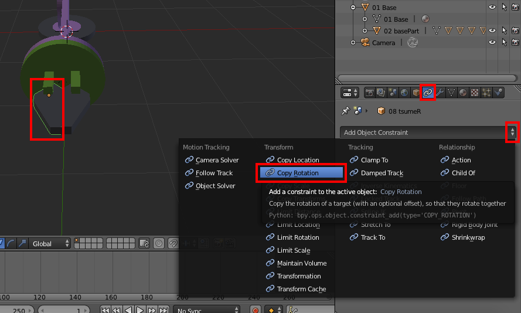Click the outliner horizontal scrollbar
521x313 pixels.
pos(427,79)
